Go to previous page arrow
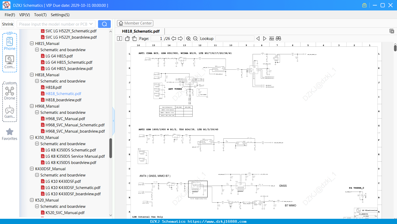 pos(174,38)
